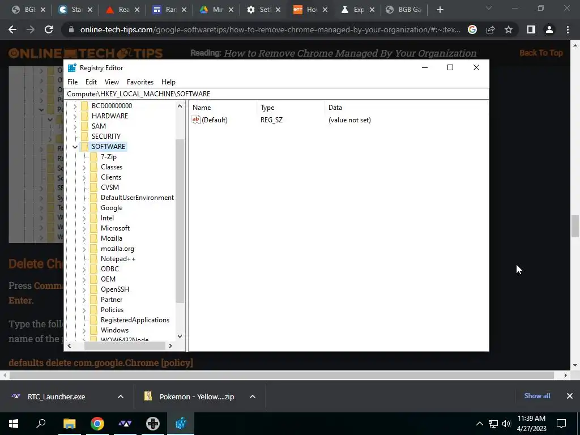
Task: Open the notification center icon
Action: (561, 424)
